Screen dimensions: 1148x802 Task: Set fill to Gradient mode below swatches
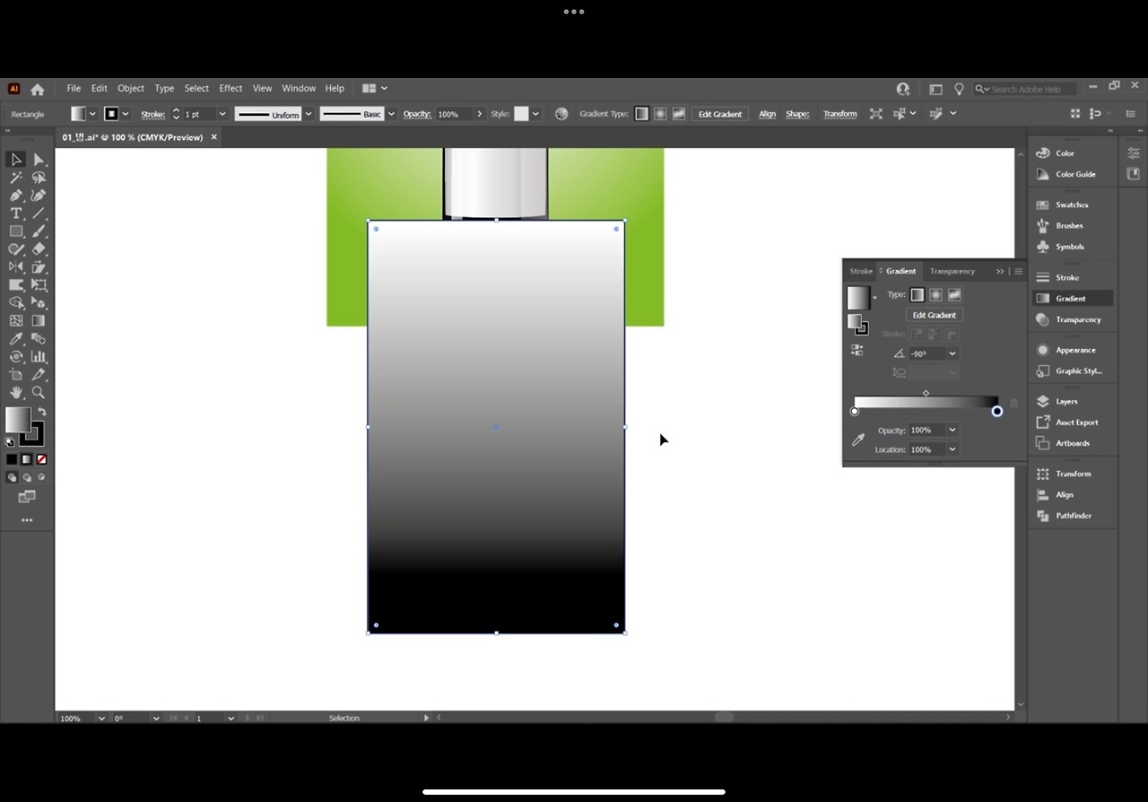27,459
